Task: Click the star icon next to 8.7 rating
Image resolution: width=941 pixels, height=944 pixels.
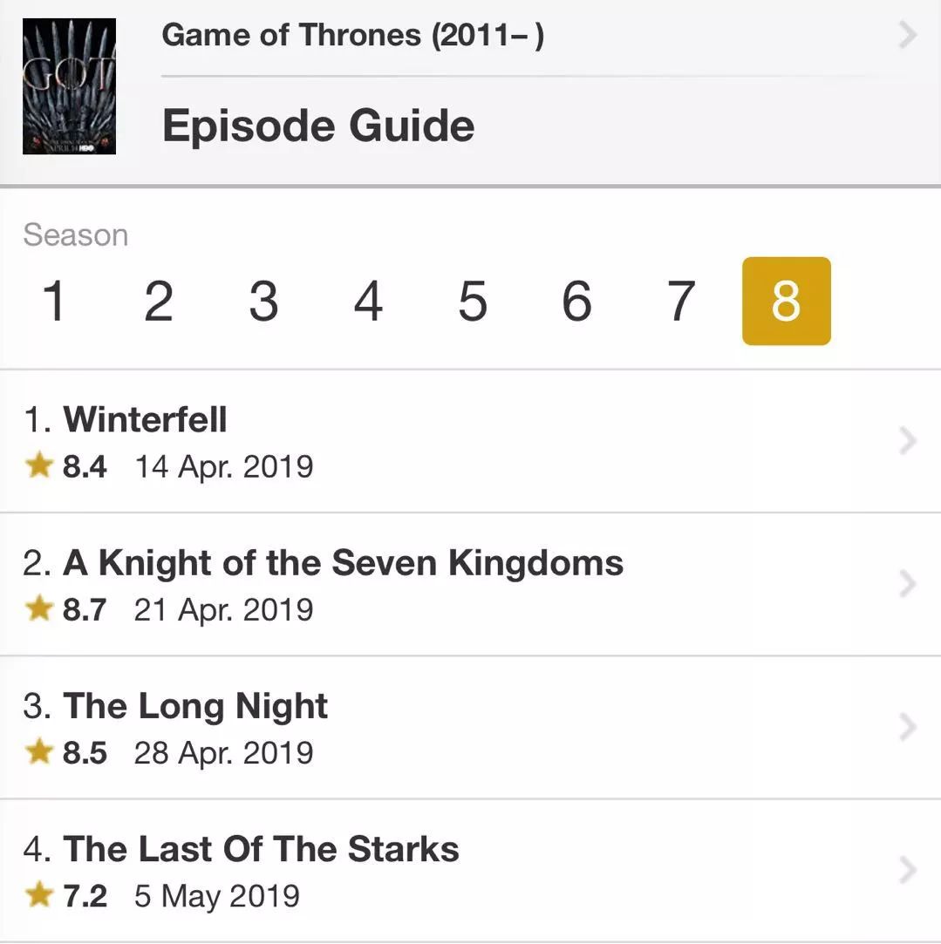Action: pos(39,609)
